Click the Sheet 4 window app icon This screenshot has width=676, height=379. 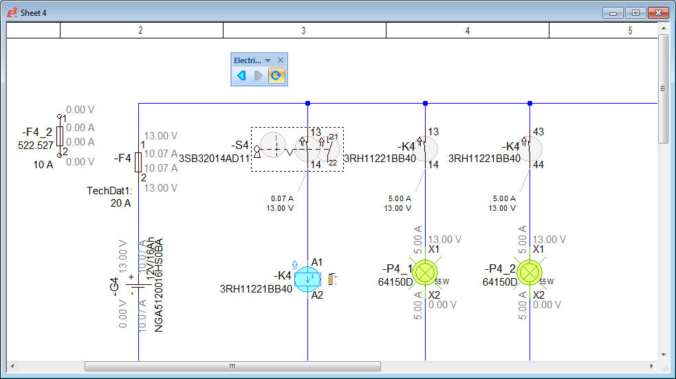tap(11, 13)
